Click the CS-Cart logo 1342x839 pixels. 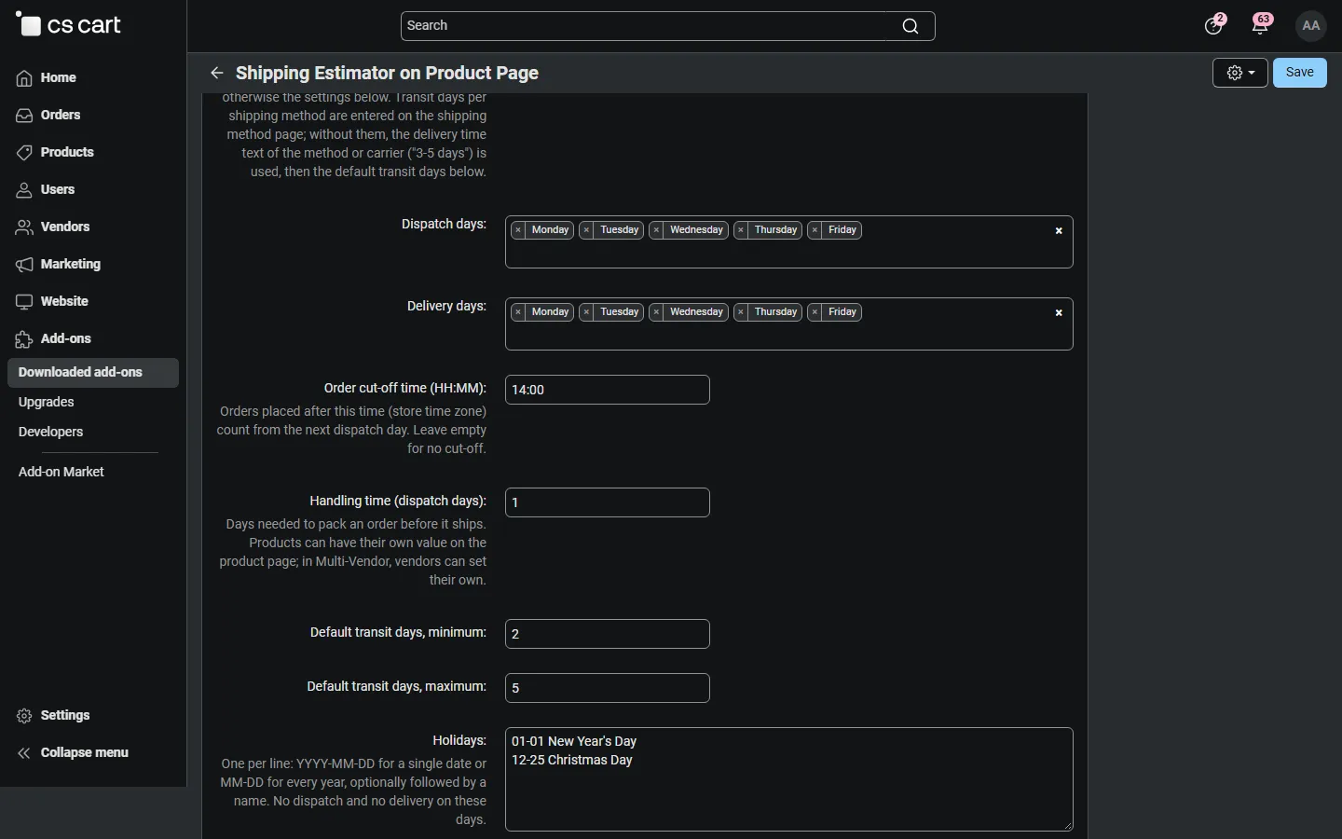pyautogui.click(x=69, y=25)
